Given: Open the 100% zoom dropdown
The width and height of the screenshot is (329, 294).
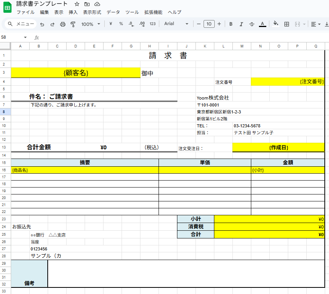Looking at the screenshot, I should (91, 24).
